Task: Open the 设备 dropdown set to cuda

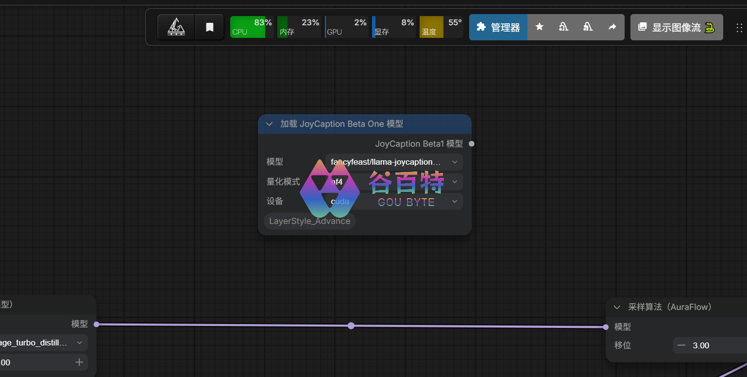Action: [394, 201]
